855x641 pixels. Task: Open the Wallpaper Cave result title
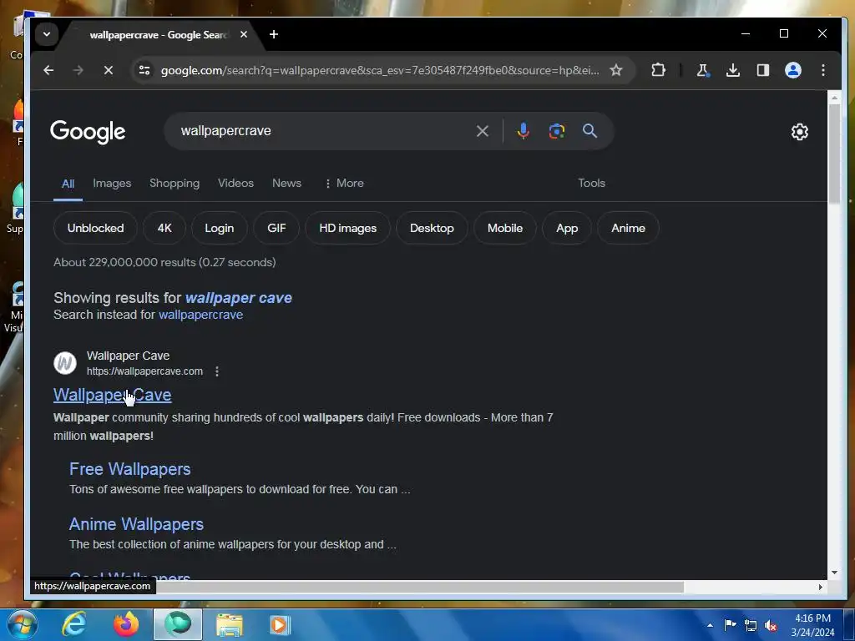point(113,395)
